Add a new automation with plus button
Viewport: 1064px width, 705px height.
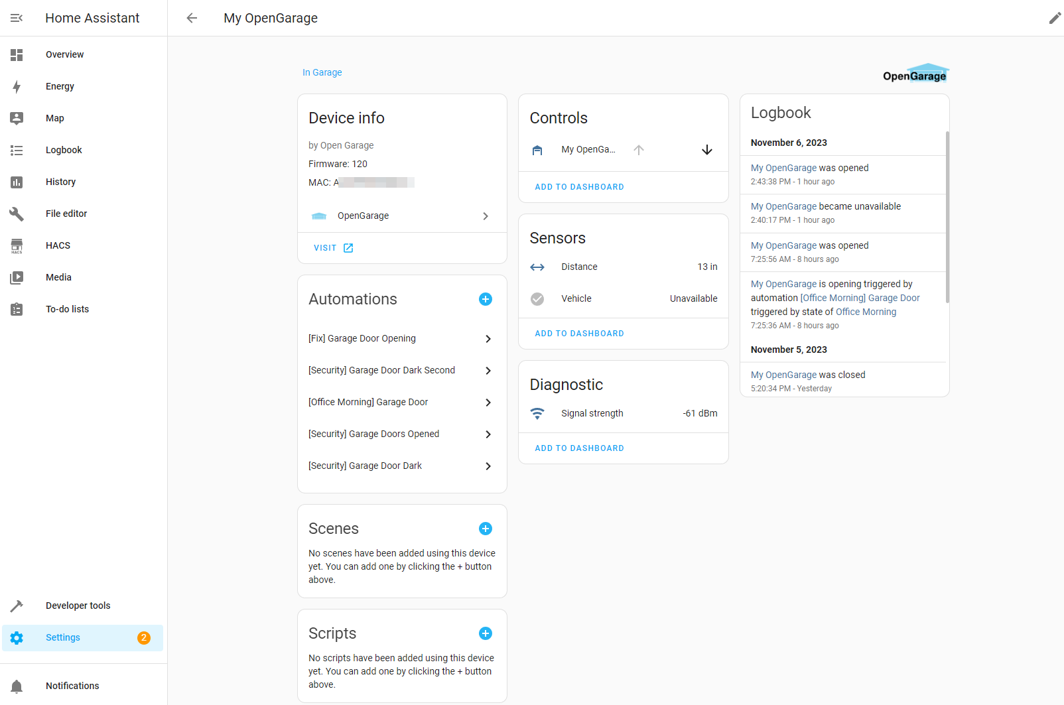point(486,299)
